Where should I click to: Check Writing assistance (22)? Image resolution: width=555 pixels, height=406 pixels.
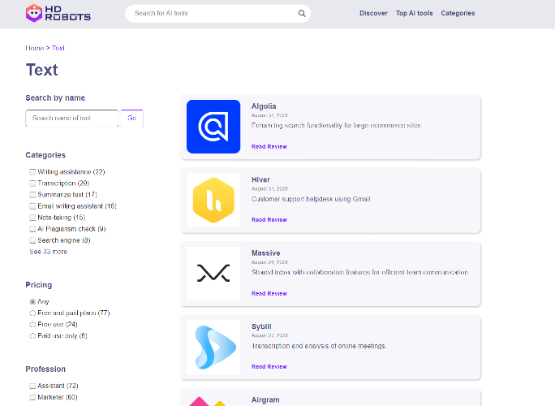point(32,172)
